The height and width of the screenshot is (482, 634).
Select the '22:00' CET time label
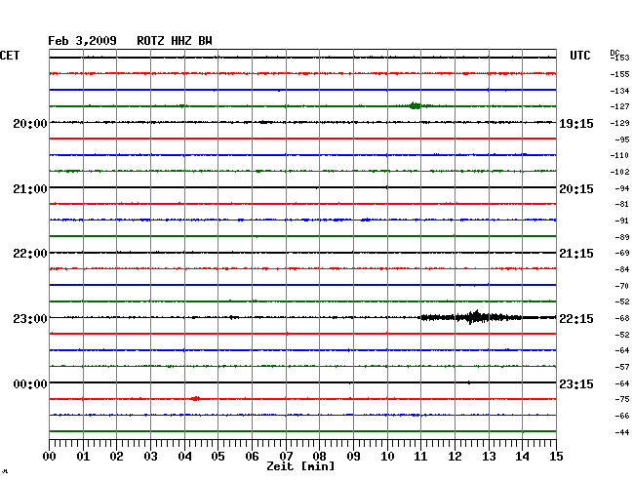pyautogui.click(x=30, y=254)
